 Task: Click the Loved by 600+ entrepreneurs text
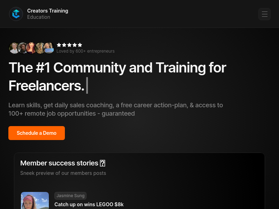pyautogui.click(x=85, y=51)
